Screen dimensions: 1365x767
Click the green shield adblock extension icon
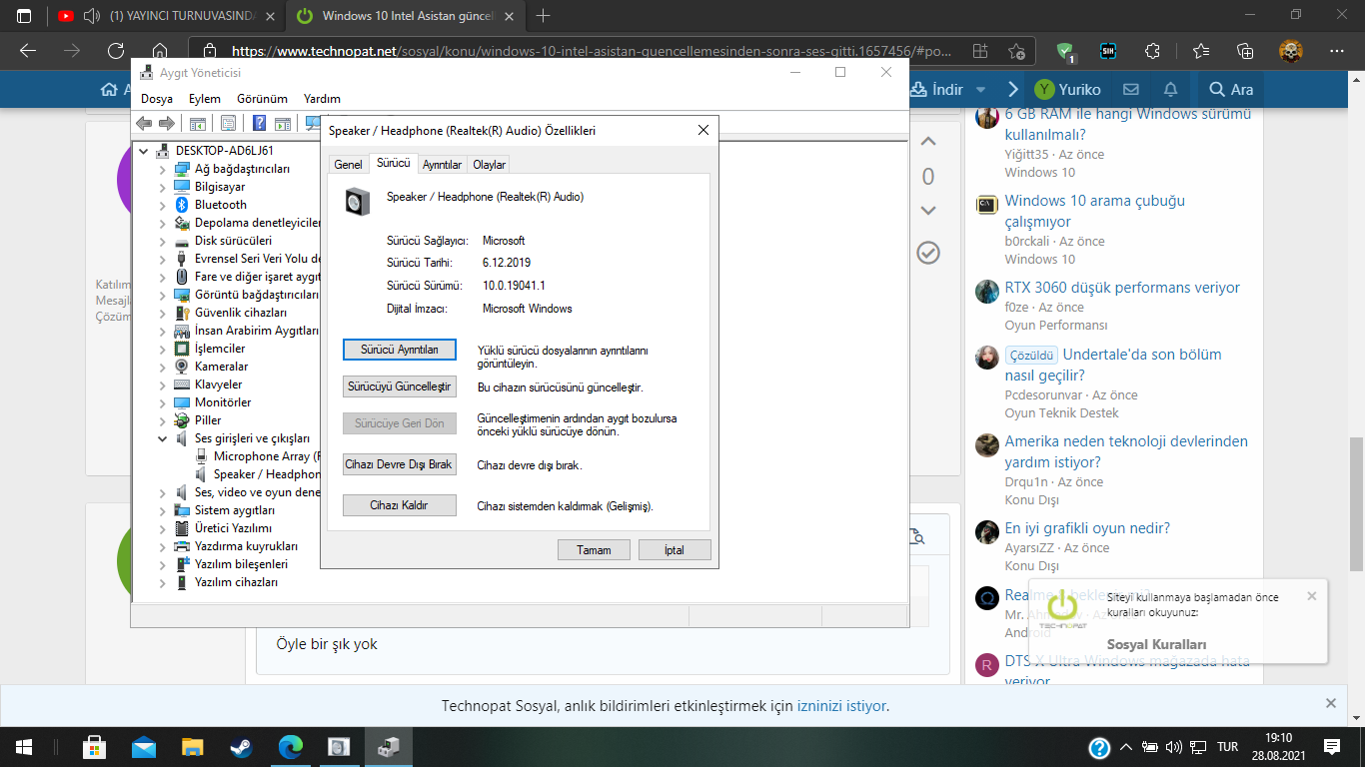click(1065, 51)
